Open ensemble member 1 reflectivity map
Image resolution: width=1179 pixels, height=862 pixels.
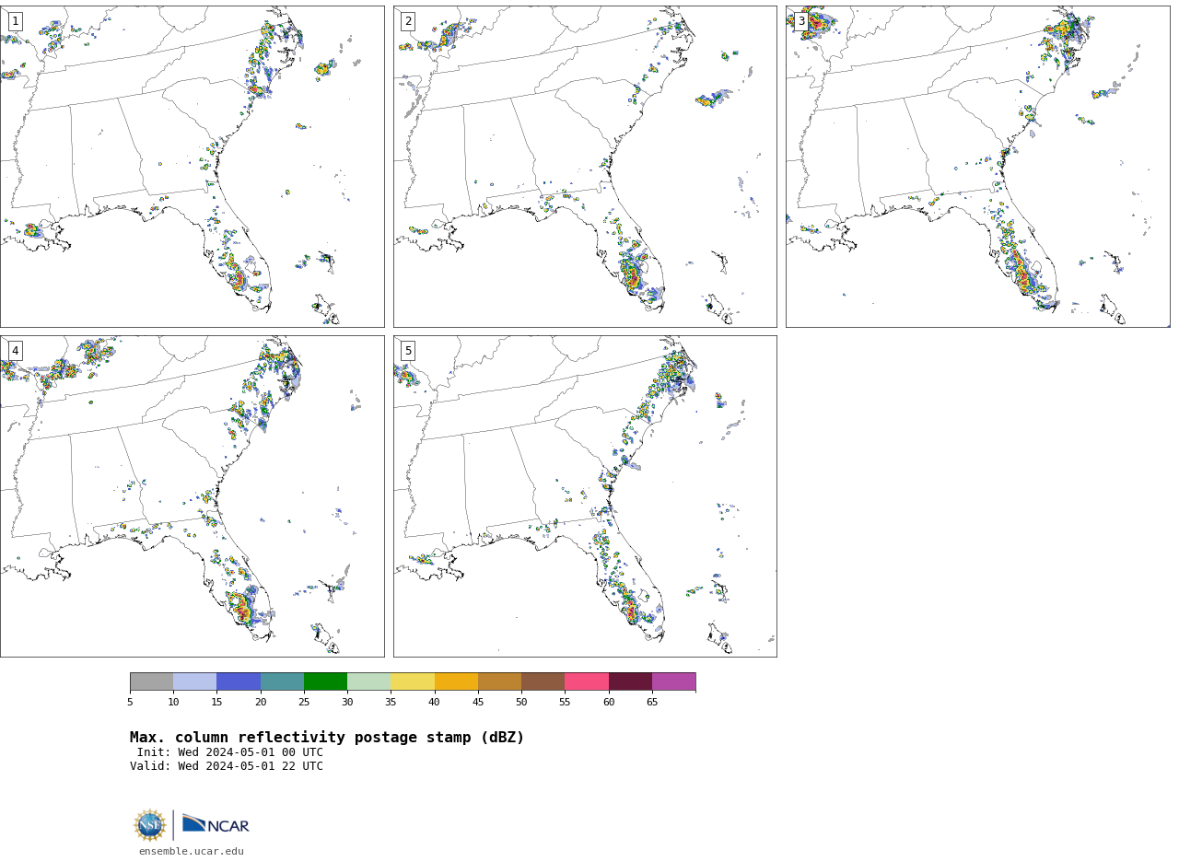(192, 167)
